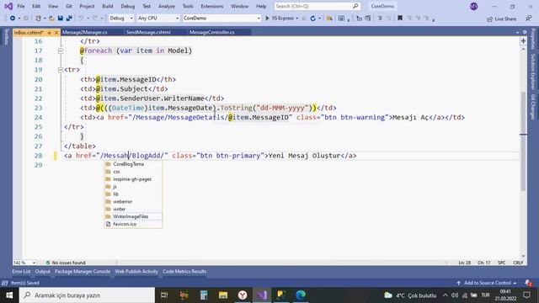Toggle the Bookmark icon in the toolbar
Viewport: 539px width, 303px height.
pos(400,18)
